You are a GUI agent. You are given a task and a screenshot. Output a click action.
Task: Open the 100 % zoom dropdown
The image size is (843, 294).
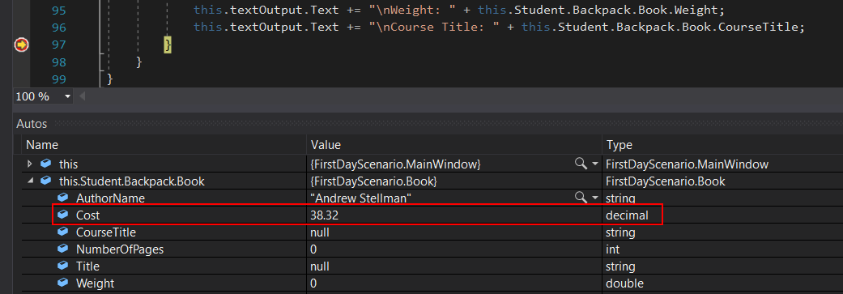click(x=68, y=96)
